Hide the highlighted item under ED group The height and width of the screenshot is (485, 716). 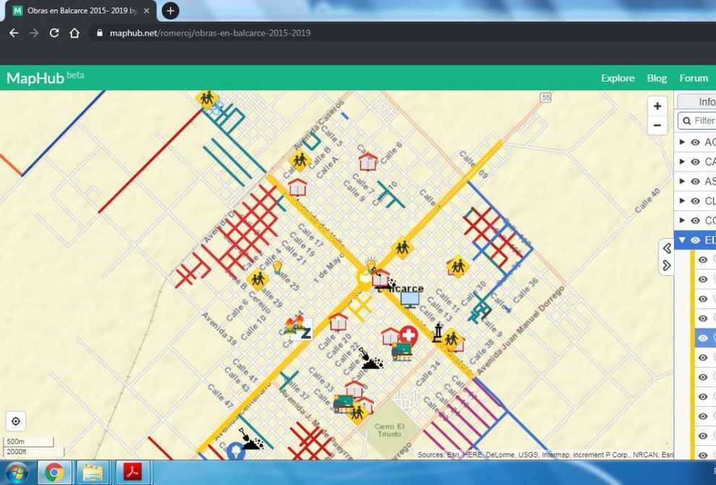click(x=703, y=338)
